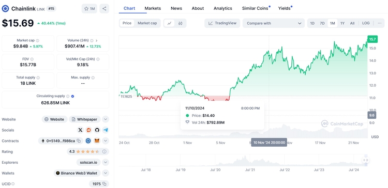
Task: Grab the range slider handle on mini chart
Action: pyautogui.click(x=366, y=160)
